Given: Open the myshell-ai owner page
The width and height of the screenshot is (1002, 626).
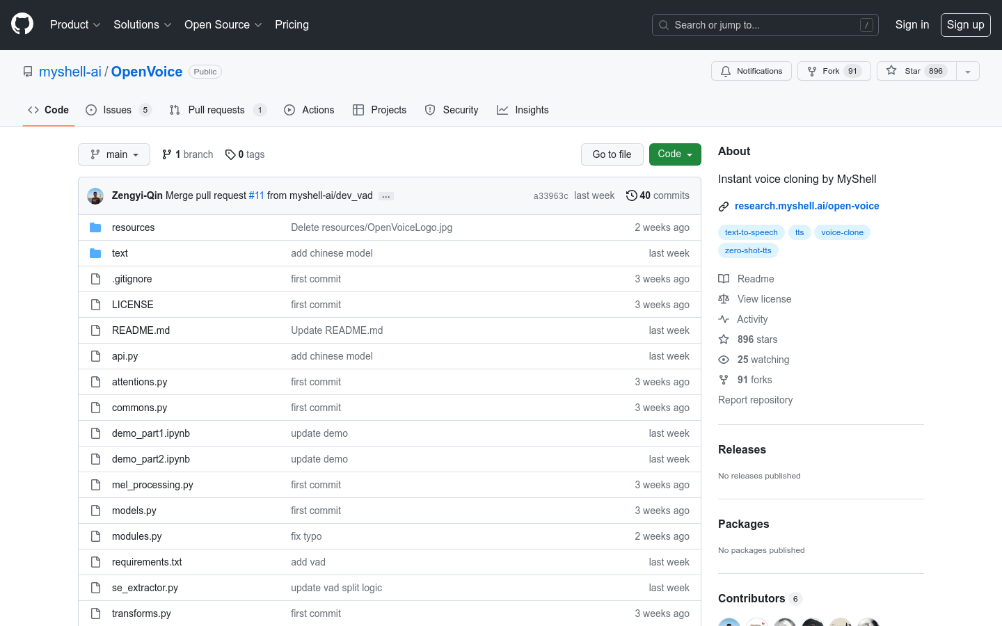Looking at the screenshot, I should tap(70, 72).
